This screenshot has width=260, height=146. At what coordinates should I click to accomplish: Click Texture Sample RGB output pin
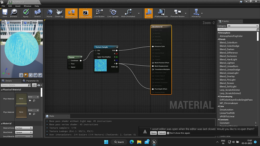(x=116, y=51)
